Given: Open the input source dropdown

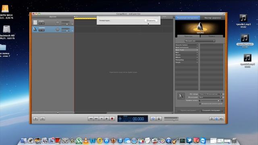Looking at the screenshot, I should pyautogui.click(x=210, y=94).
